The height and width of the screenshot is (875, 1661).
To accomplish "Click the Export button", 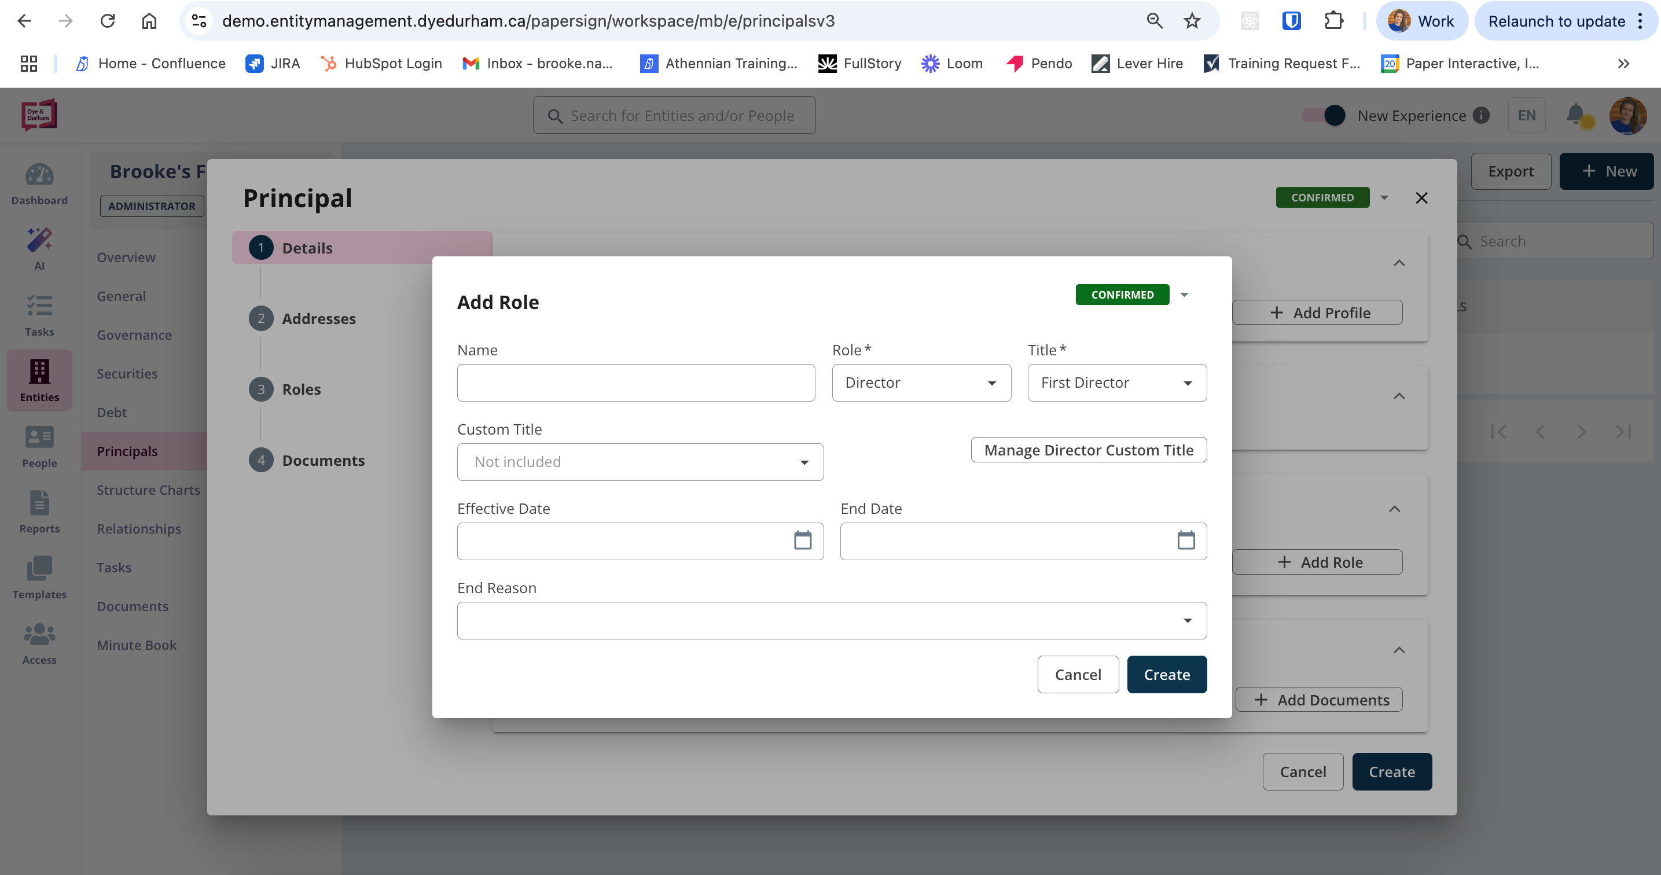I will (1511, 171).
